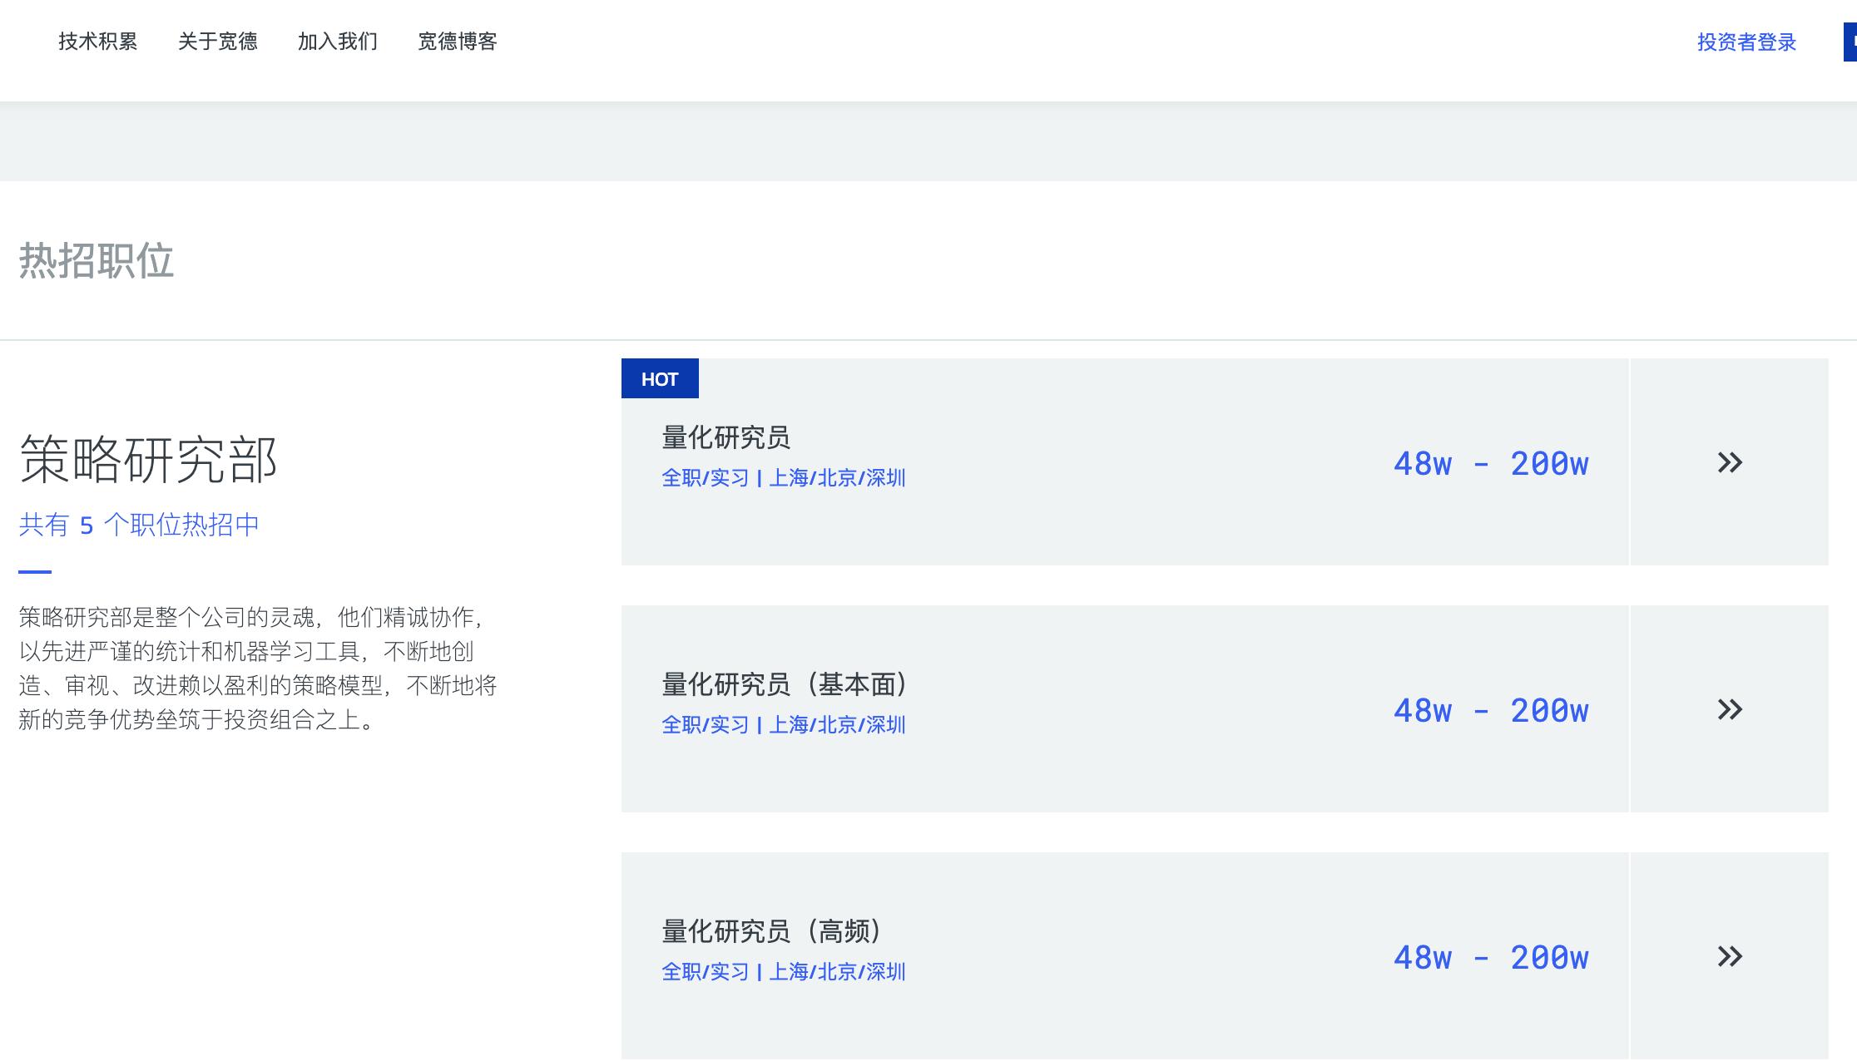Click double-chevron arrow for 量化研究员 HOT job
Image resolution: width=1857 pixels, height=1061 pixels.
coord(1729,462)
